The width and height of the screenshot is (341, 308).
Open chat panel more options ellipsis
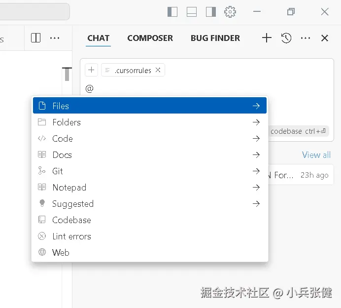click(306, 38)
